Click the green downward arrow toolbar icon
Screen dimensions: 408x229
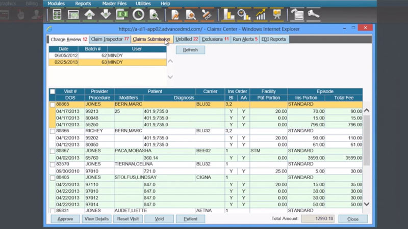coord(106,14)
